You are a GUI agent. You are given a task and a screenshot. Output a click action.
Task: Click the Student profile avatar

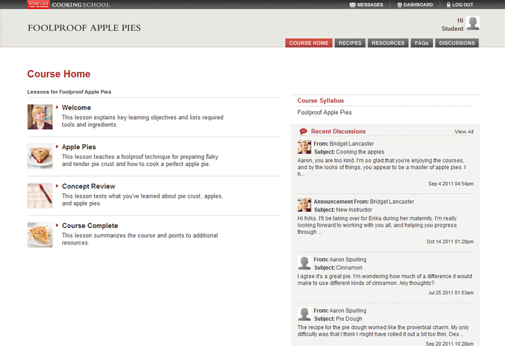coord(473,23)
